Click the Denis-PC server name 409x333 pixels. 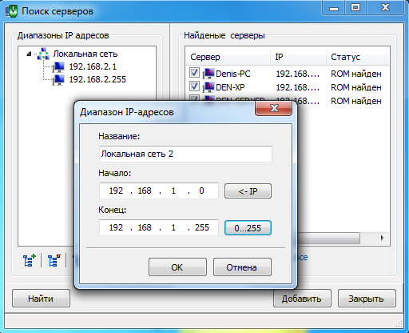pos(233,74)
